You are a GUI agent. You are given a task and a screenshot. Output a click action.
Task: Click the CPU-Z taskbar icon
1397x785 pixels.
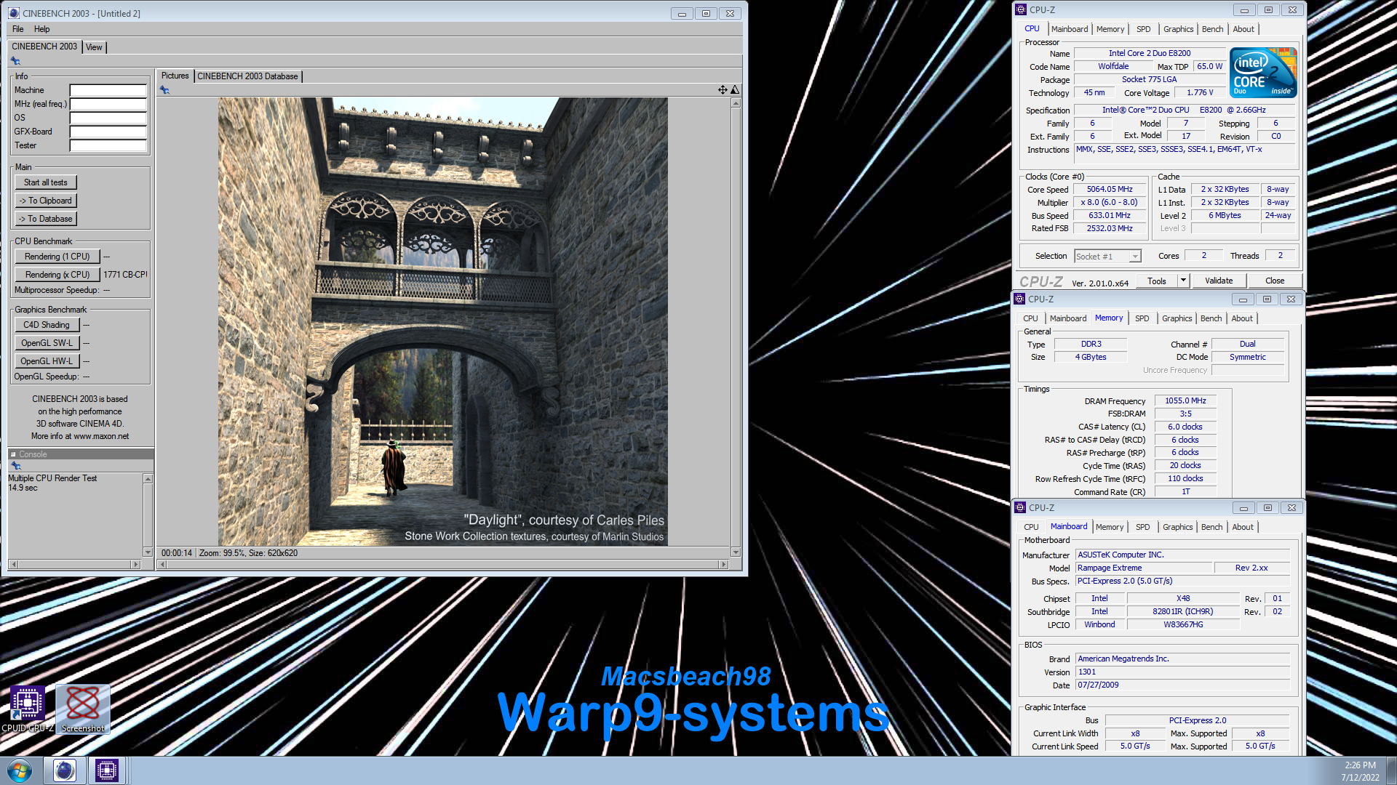pyautogui.click(x=107, y=770)
